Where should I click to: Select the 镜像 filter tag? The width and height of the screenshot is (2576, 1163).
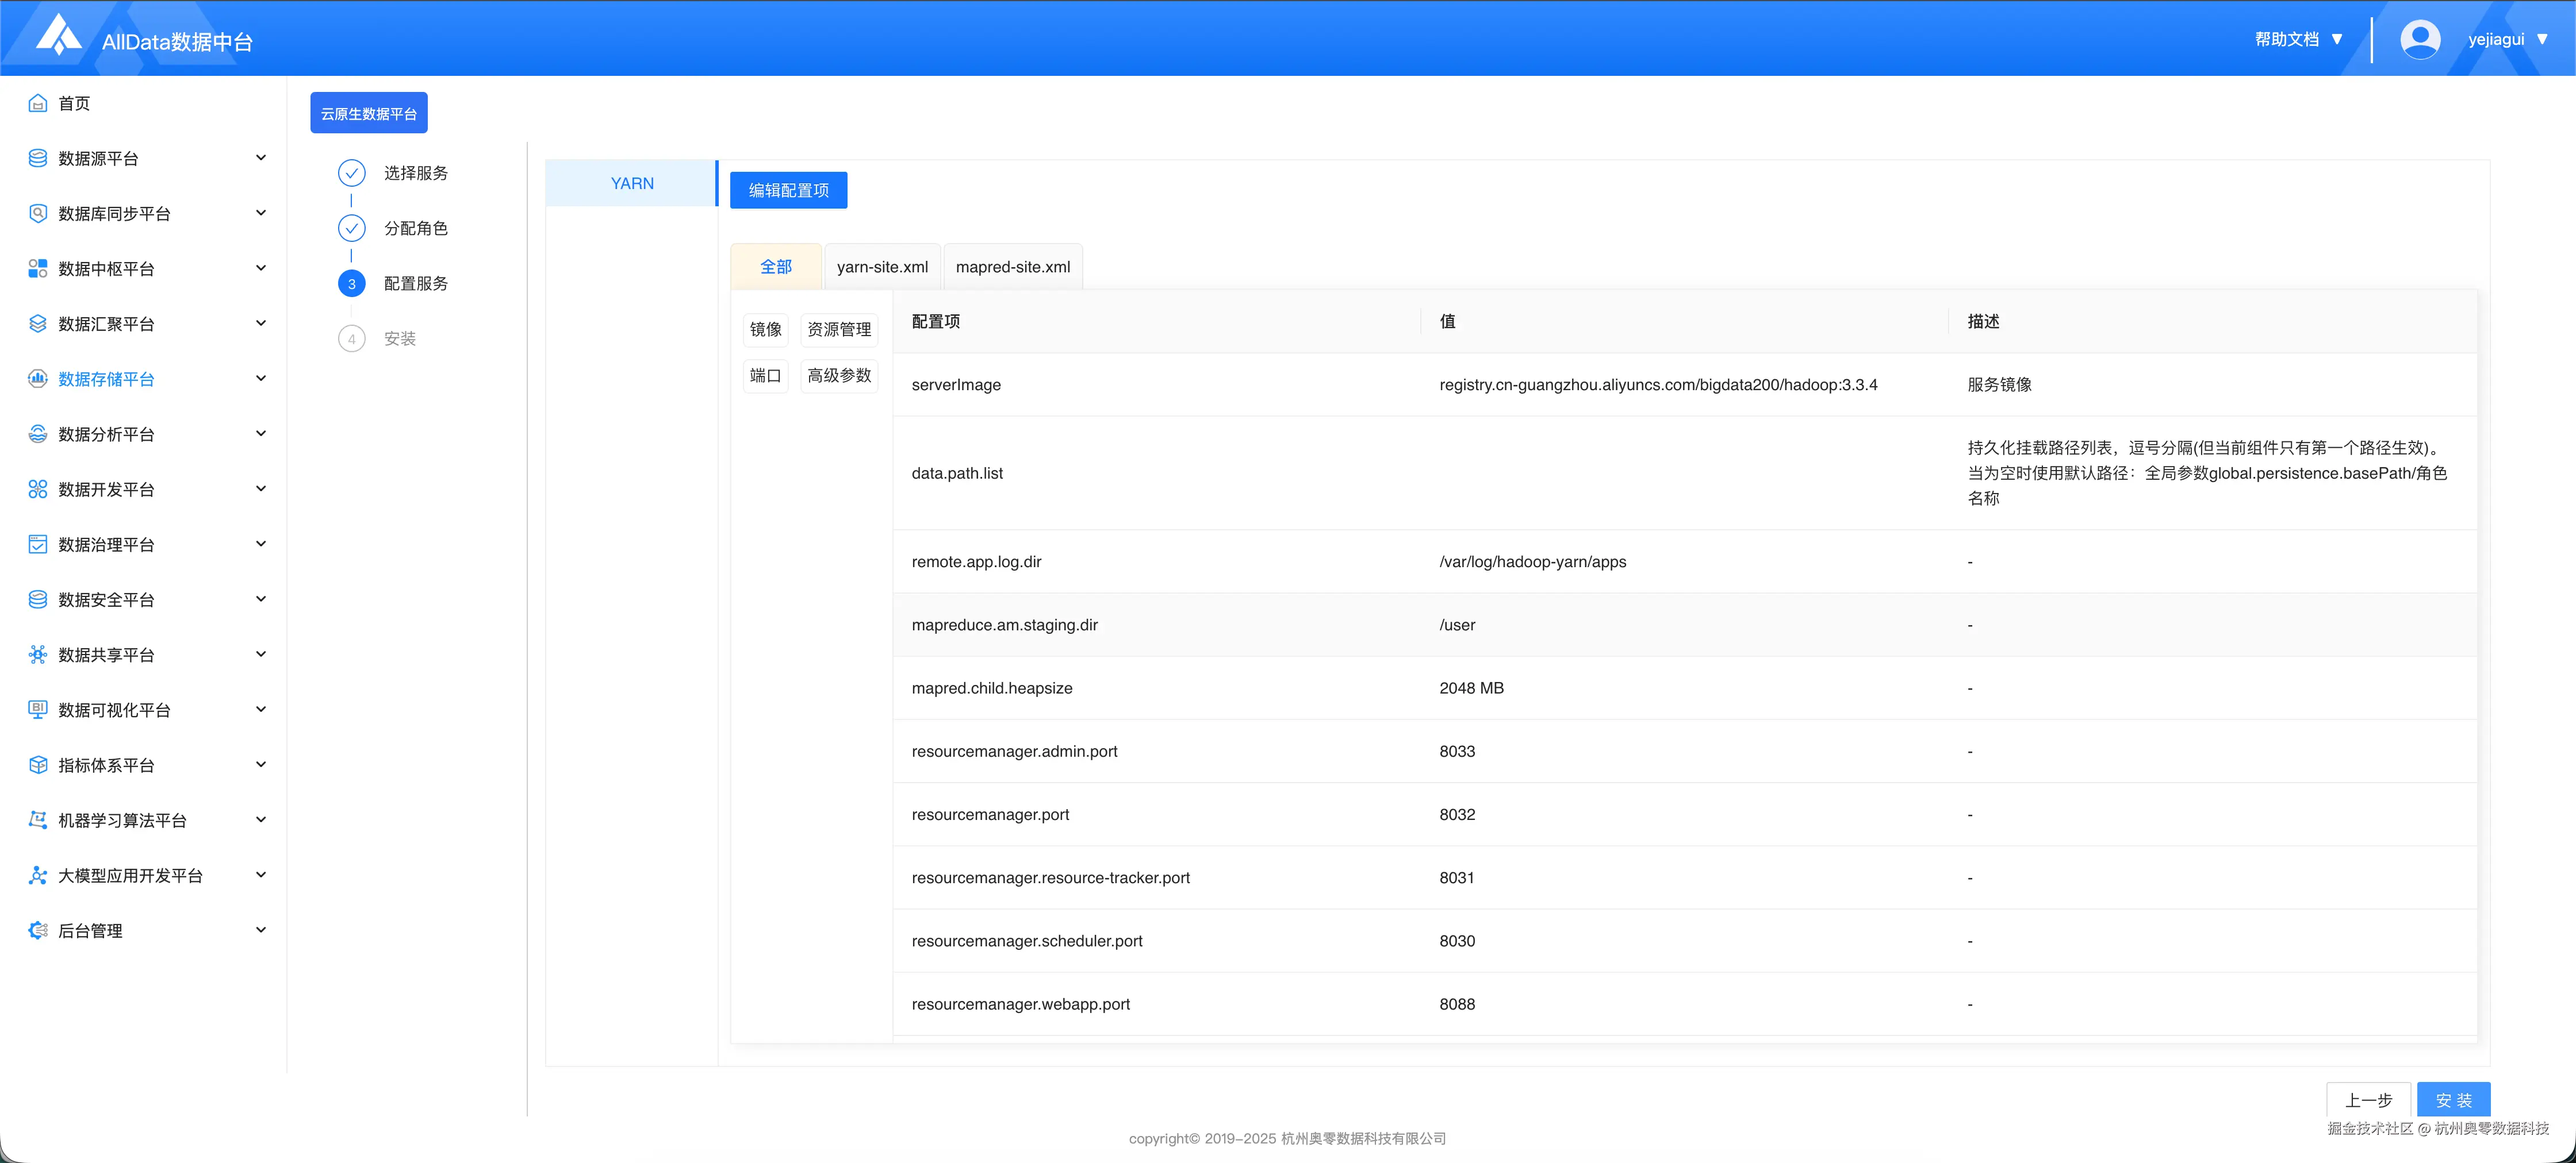pyautogui.click(x=765, y=330)
